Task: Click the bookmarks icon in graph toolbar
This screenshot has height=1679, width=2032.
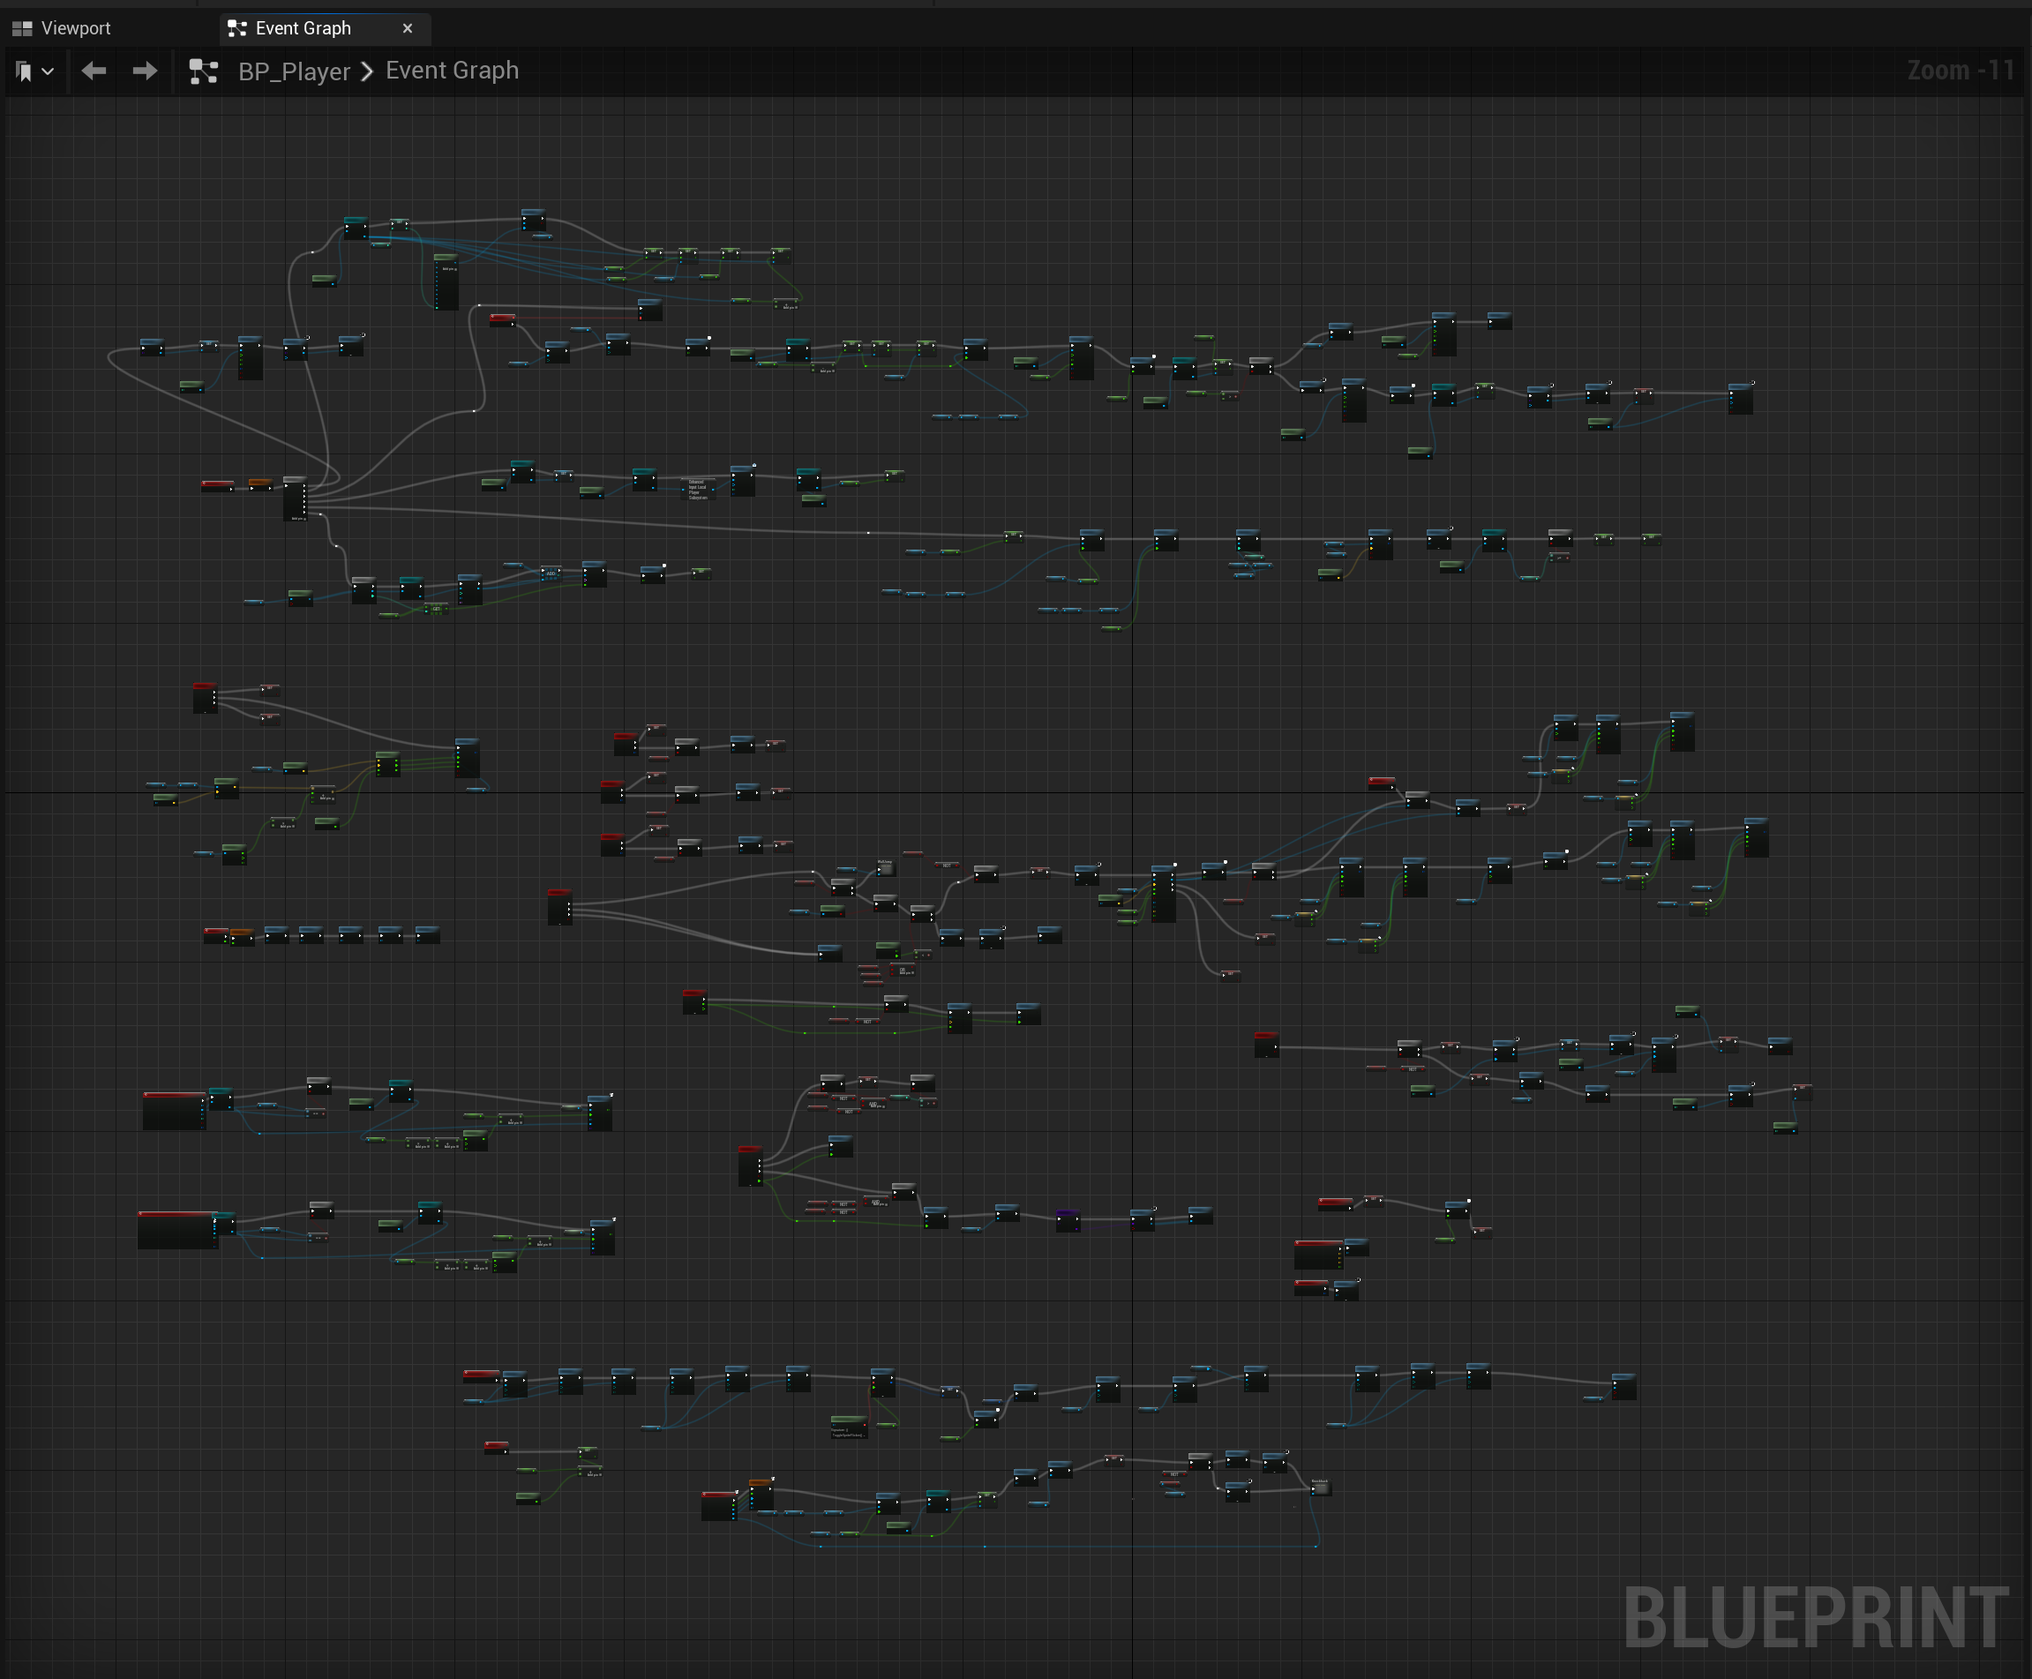Action: 24,71
